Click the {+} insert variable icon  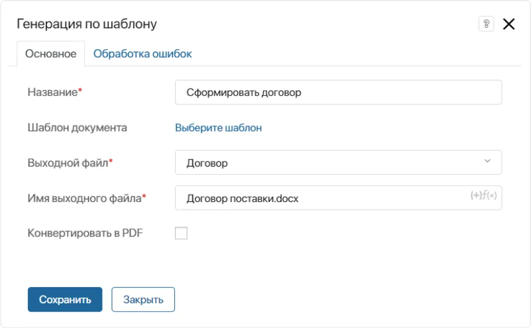click(x=475, y=196)
